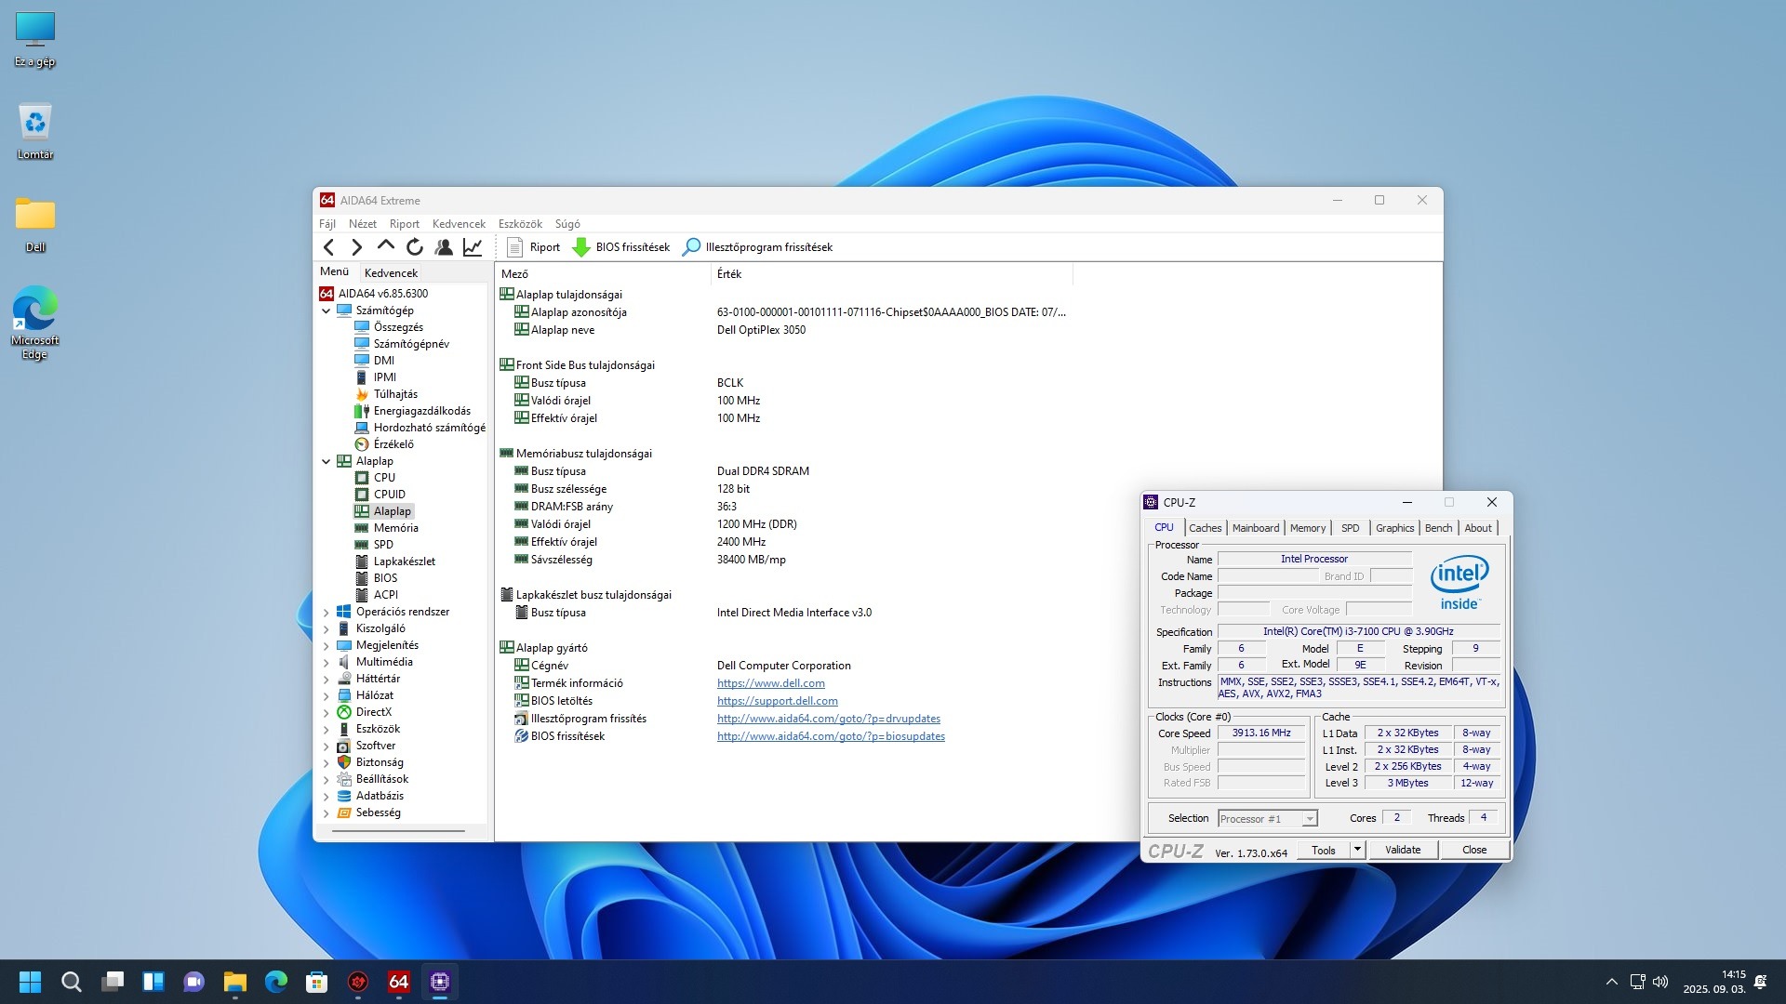
Task: Click the AIDA64 back navigation arrow
Action: 328,247
